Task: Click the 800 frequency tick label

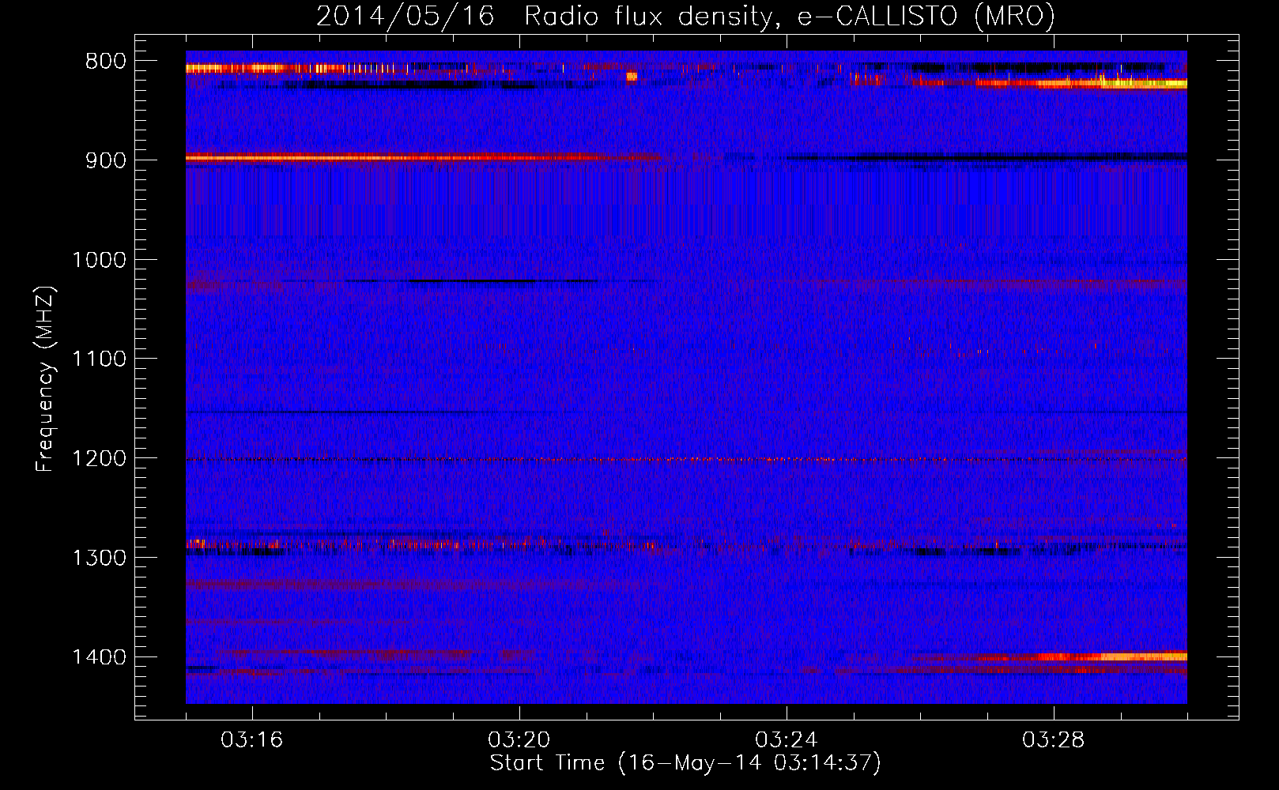Action: [x=106, y=62]
